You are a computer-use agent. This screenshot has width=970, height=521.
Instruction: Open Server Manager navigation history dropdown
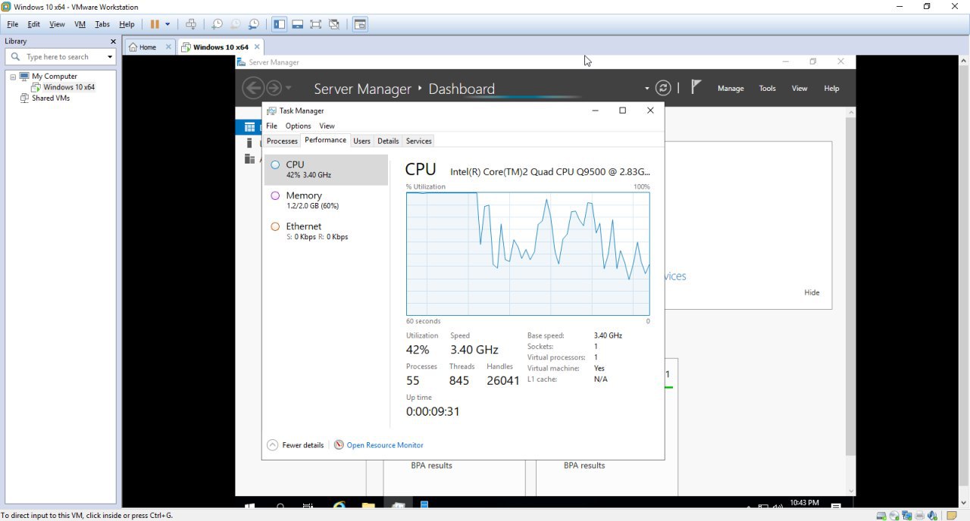[x=288, y=89]
